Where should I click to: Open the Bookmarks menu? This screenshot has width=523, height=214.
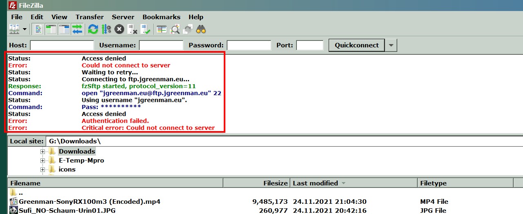[161, 17]
